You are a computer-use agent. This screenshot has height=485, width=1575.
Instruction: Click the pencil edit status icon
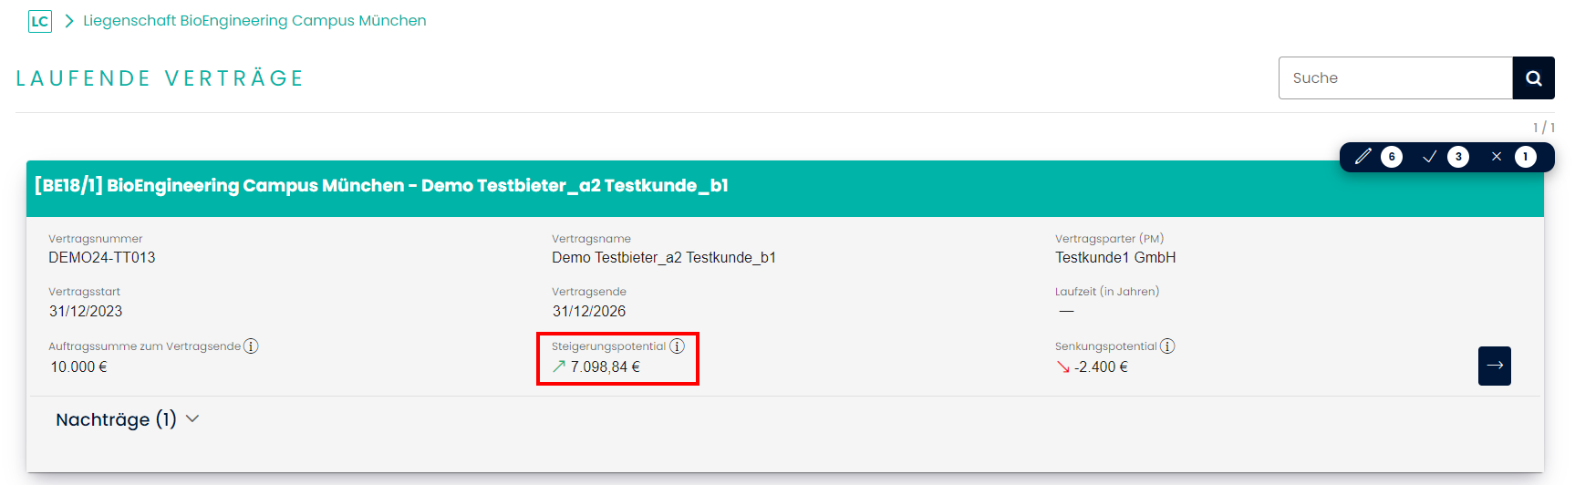click(1363, 157)
